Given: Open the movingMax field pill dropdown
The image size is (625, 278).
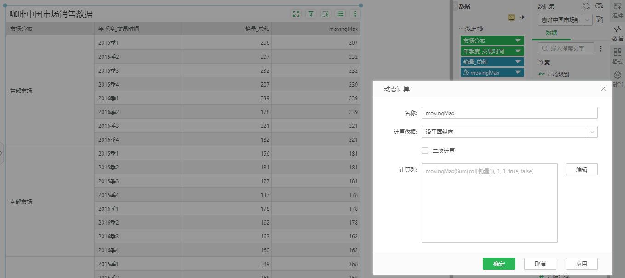Looking at the screenshot, I should 518,72.
